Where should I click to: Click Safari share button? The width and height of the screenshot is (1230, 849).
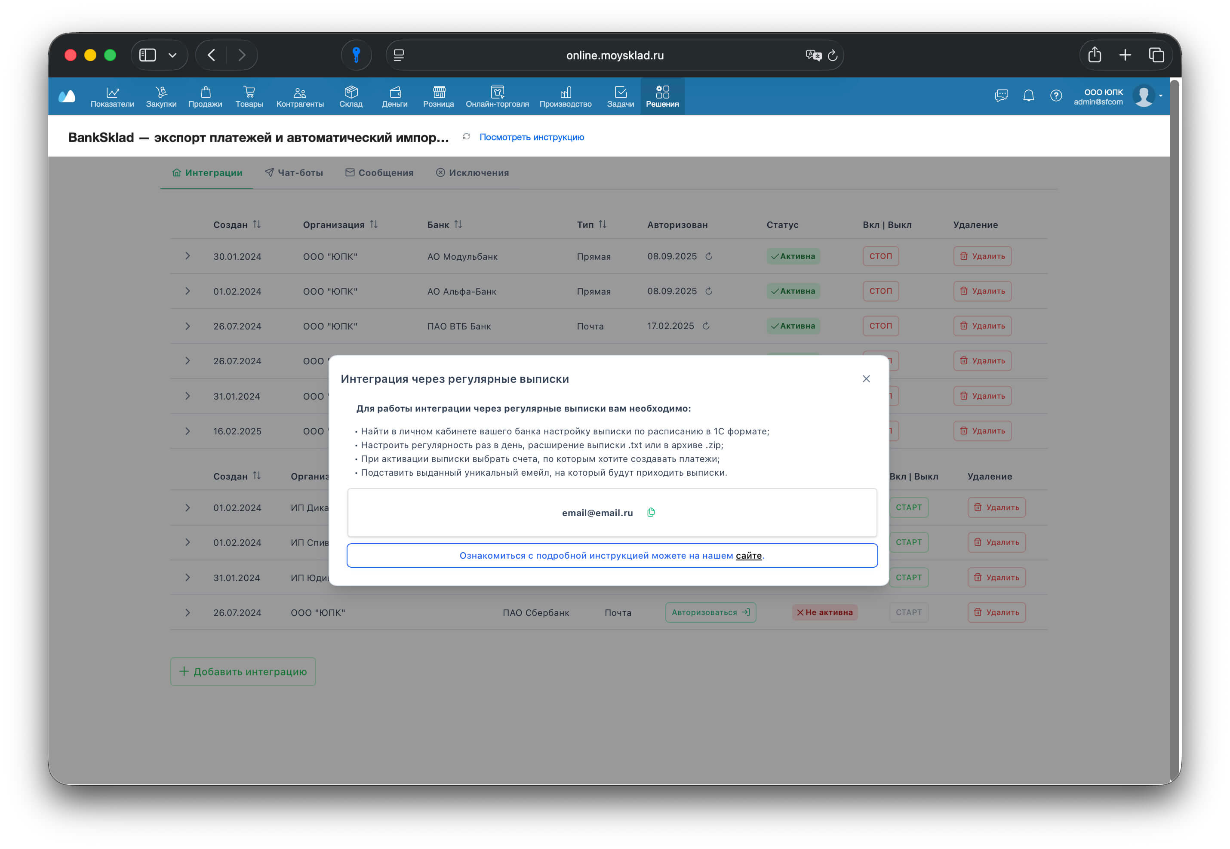[x=1095, y=55]
